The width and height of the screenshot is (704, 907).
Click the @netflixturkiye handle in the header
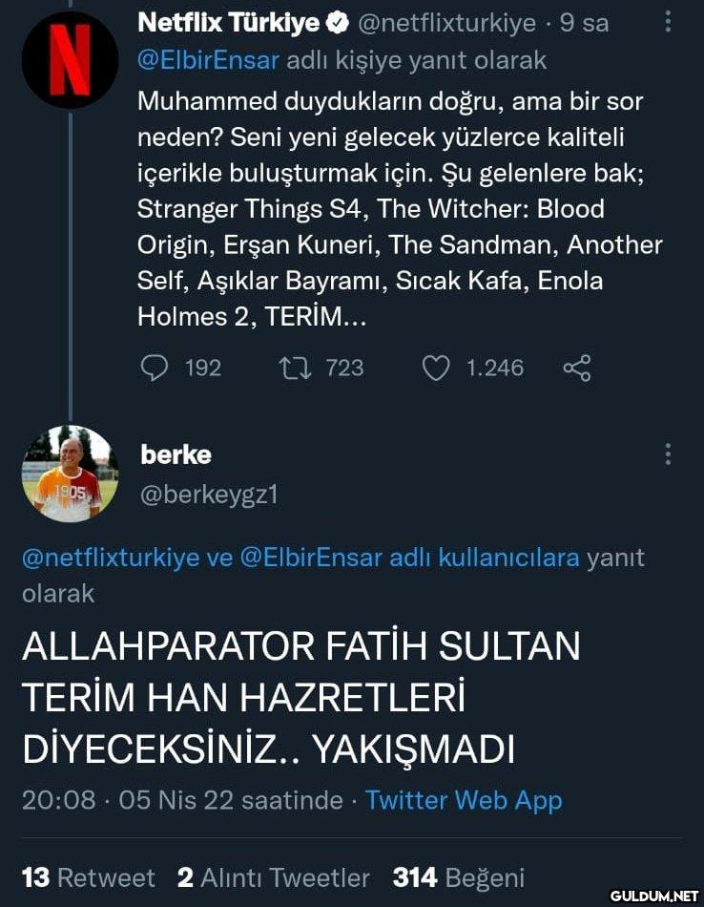(446, 22)
